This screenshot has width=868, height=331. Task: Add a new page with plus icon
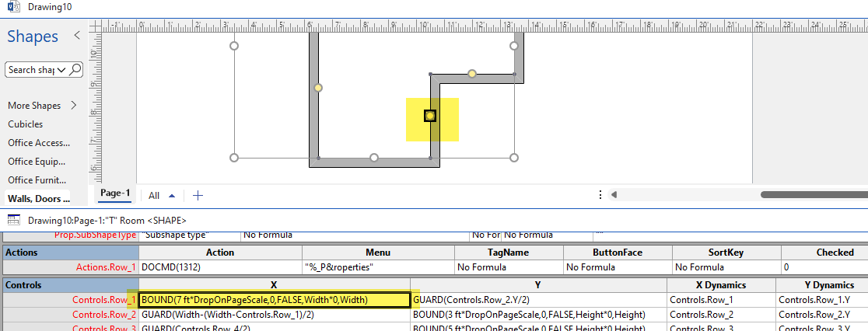[x=198, y=195]
